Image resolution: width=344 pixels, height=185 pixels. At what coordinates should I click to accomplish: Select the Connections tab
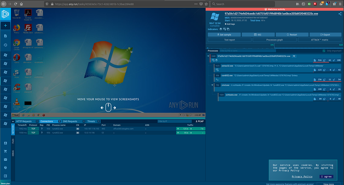click(50, 121)
